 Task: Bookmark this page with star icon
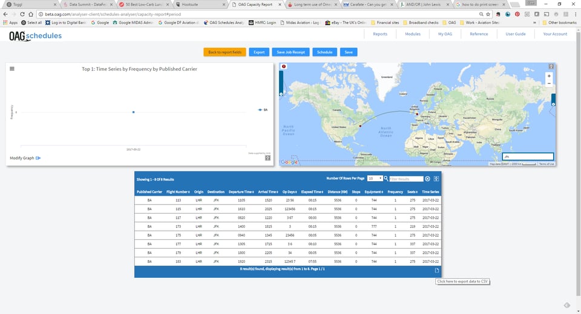point(488,14)
